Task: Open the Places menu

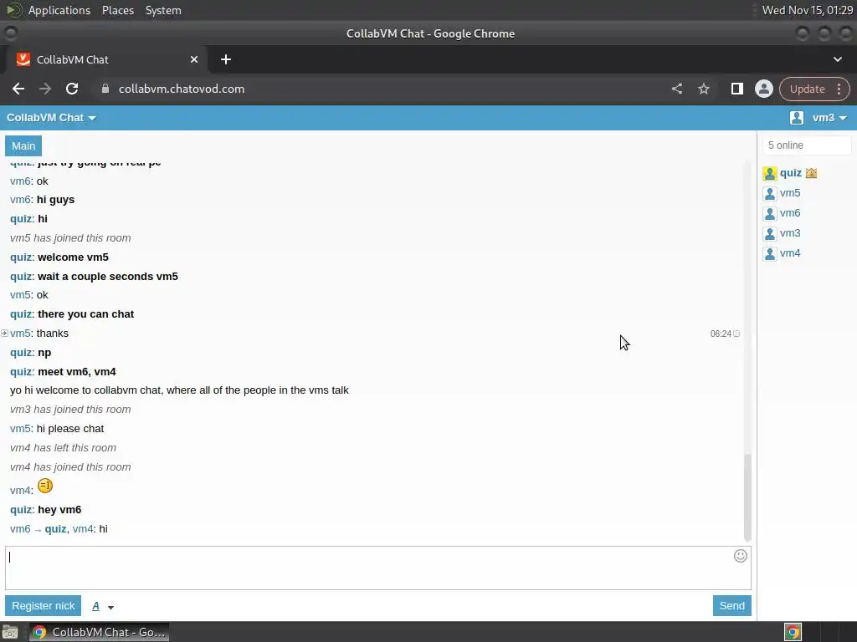Action: coord(117,10)
